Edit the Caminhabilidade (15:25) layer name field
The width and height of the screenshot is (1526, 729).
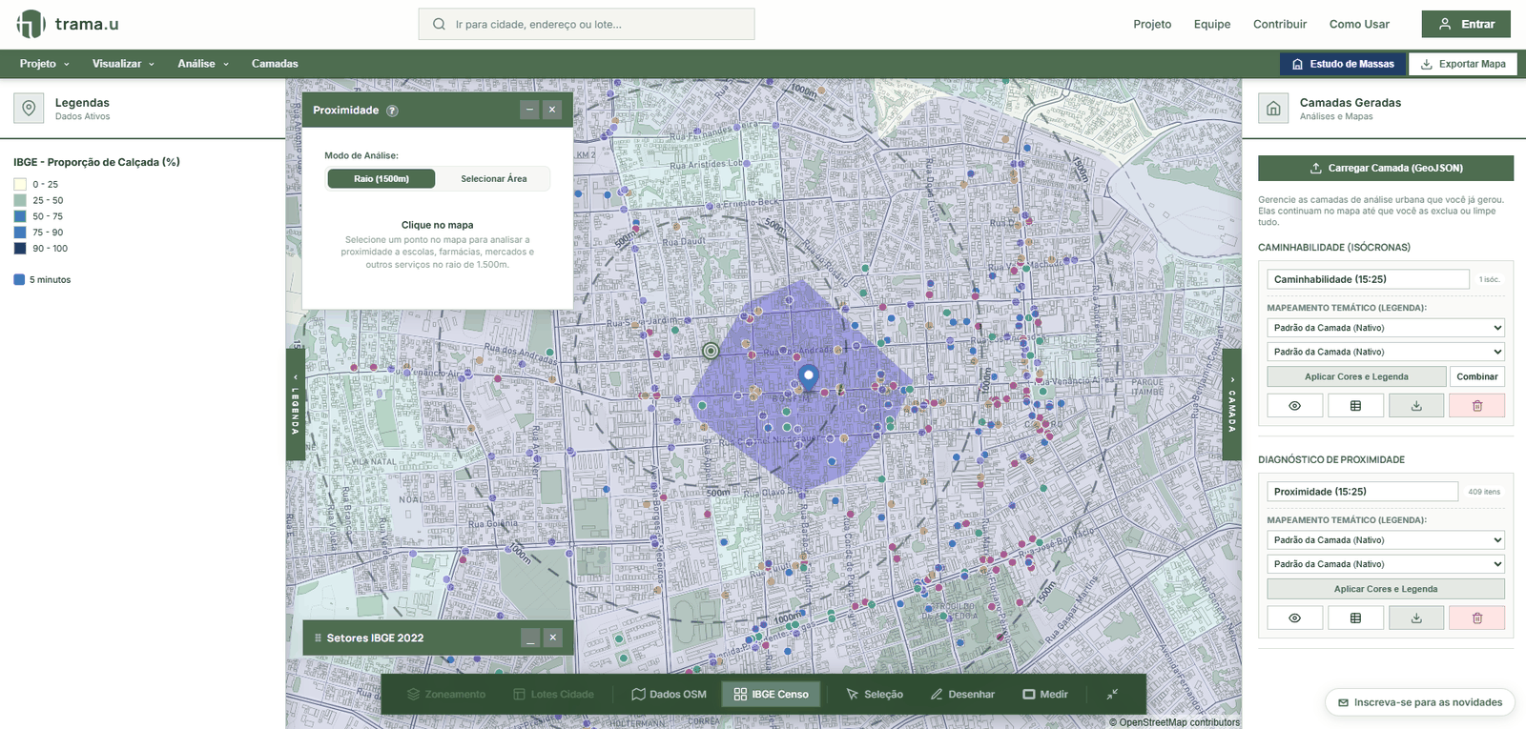click(1368, 279)
